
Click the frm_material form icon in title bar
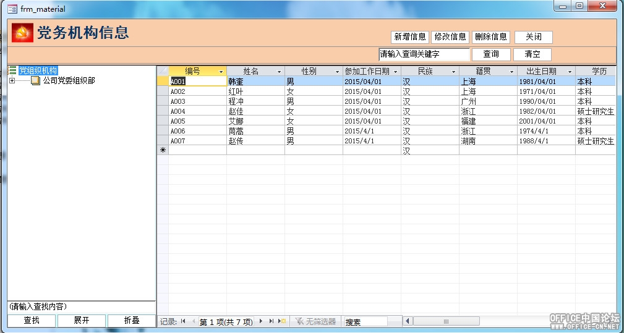[x=12, y=9]
